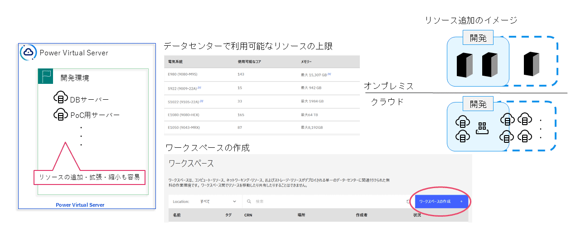Image resolution: width=576 pixels, height=233 pixels.
Task: Click the Power Virtual Server blue caption link
Action: pos(80,205)
